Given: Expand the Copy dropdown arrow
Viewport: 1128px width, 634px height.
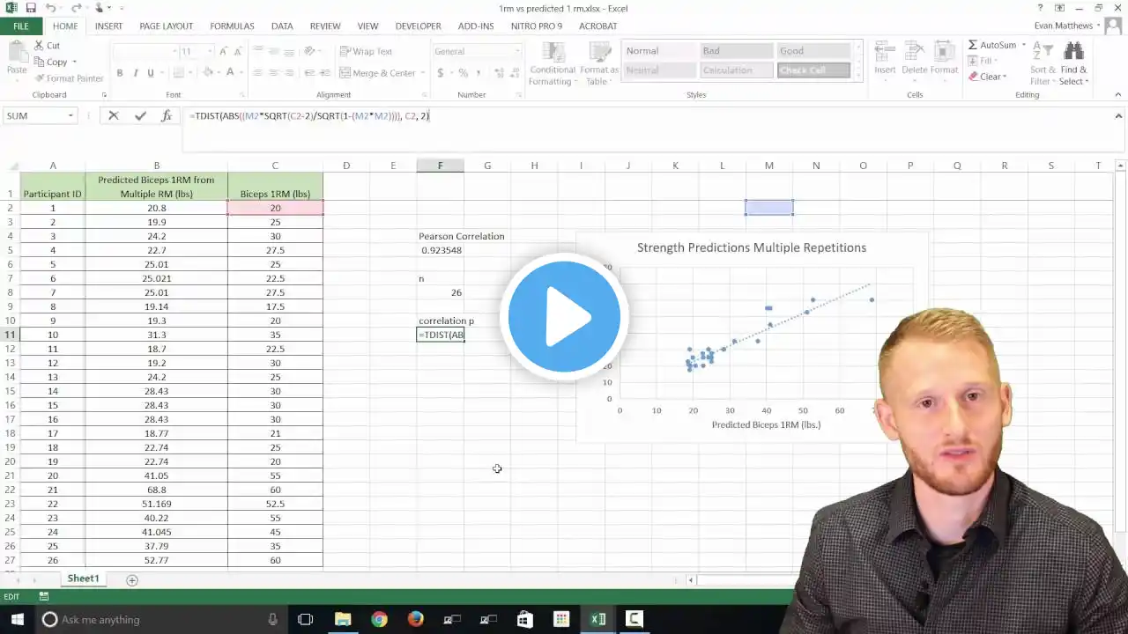Looking at the screenshot, I should click(x=74, y=62).
